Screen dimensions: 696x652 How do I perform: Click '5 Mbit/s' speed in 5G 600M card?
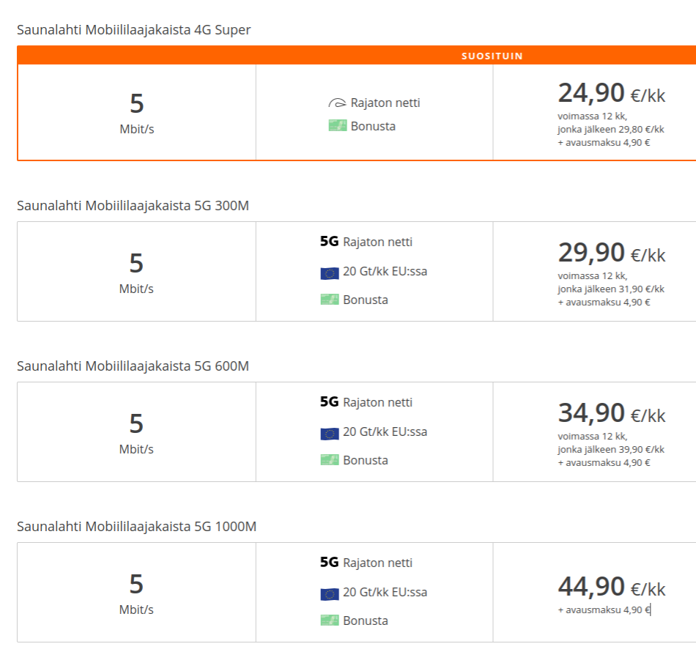pyautogui.click(x=136, y=433)
